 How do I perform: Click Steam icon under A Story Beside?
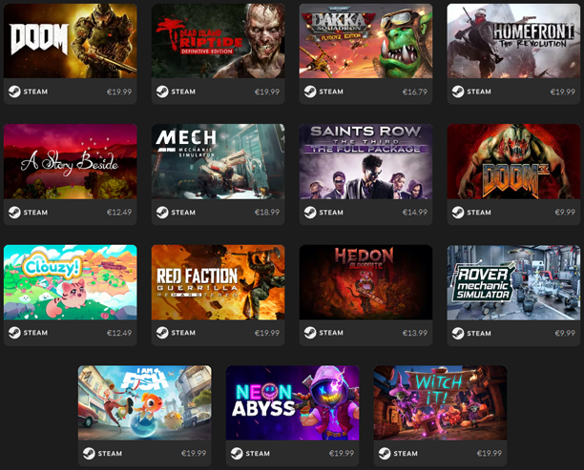[14, 212]
